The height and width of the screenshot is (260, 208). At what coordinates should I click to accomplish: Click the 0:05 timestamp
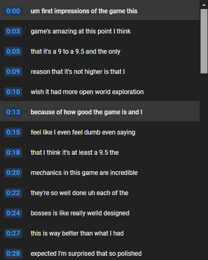(13, 52)
